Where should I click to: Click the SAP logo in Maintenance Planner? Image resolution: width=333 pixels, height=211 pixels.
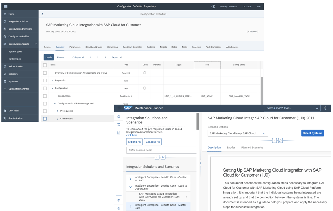click(128, 108)
